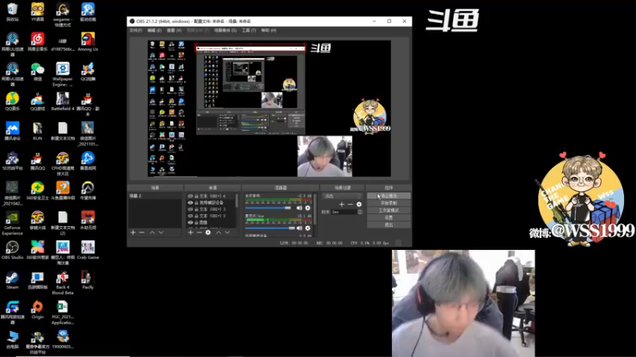The width and height of the screenshot is (636, 357).
Task: Open desktop audio channel settings gear
Action: click(308, 208)
